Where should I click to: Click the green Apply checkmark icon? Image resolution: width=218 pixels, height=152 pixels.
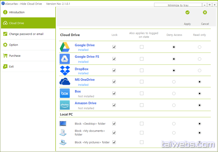point(187,12)
